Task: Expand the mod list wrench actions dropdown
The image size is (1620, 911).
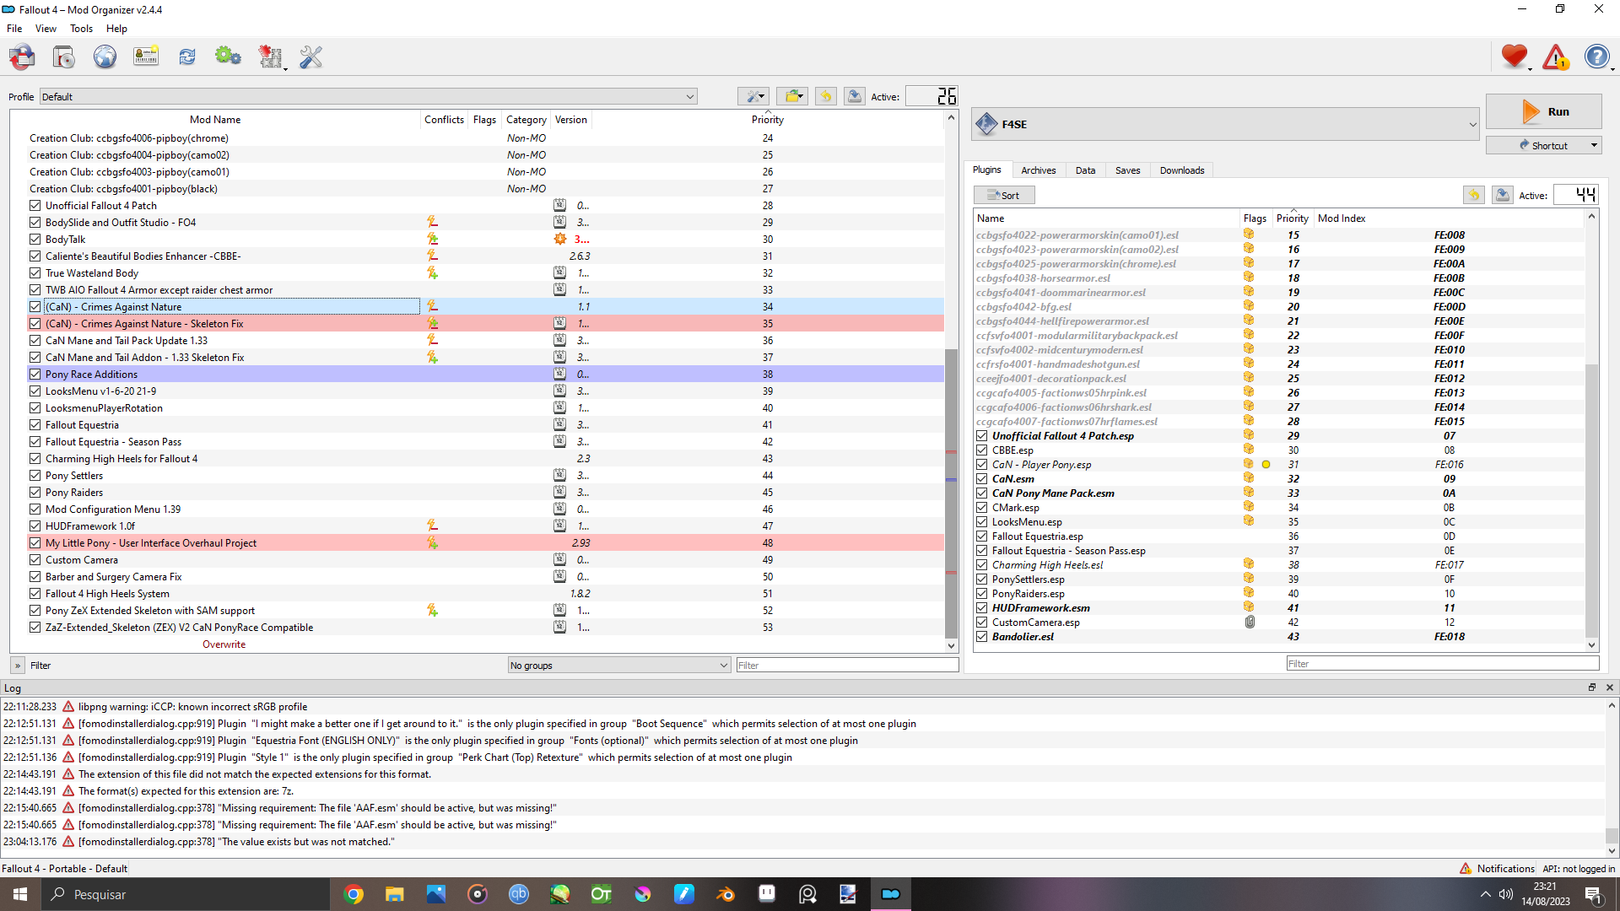Action: tap(753, 96)
